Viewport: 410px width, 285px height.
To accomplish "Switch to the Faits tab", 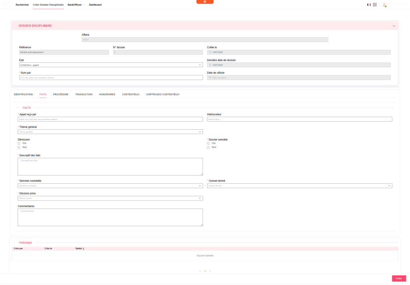I will (x=43, y=94).
